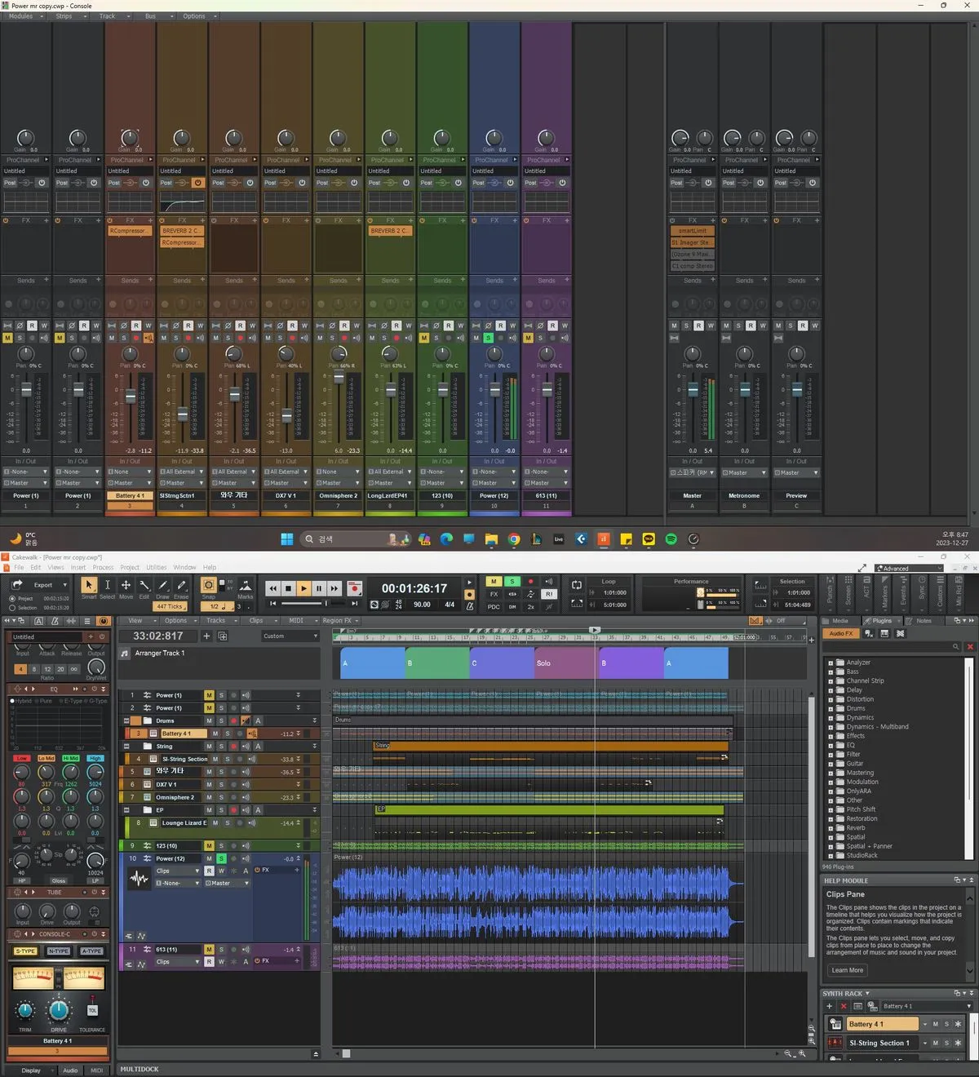Activate the Move tool
The height and width of the screenshot is (1077, 979).
pos(126,586)
